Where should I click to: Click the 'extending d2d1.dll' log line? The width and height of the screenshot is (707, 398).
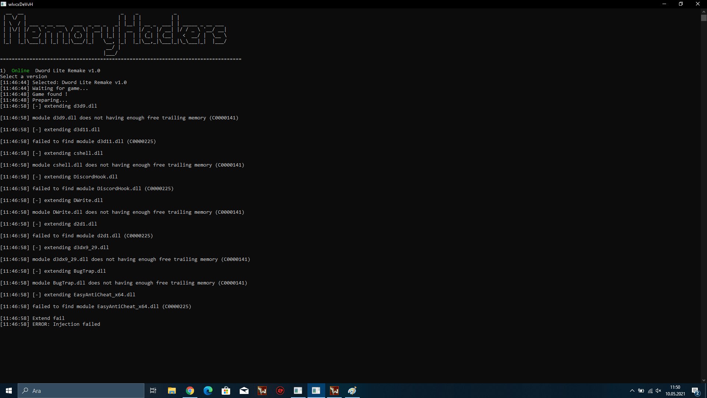pos(49,224)
